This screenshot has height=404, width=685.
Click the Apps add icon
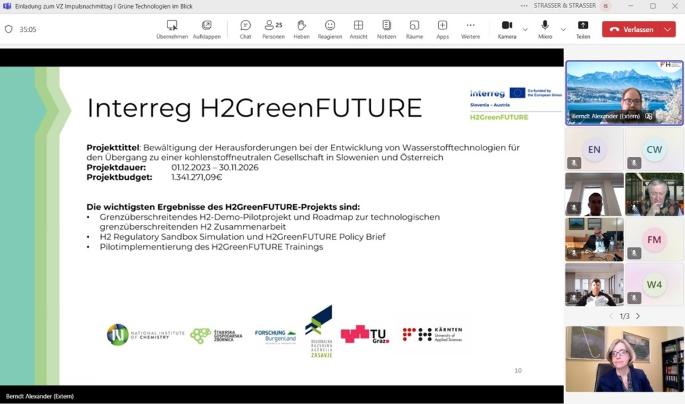click(x=442, y=29)
